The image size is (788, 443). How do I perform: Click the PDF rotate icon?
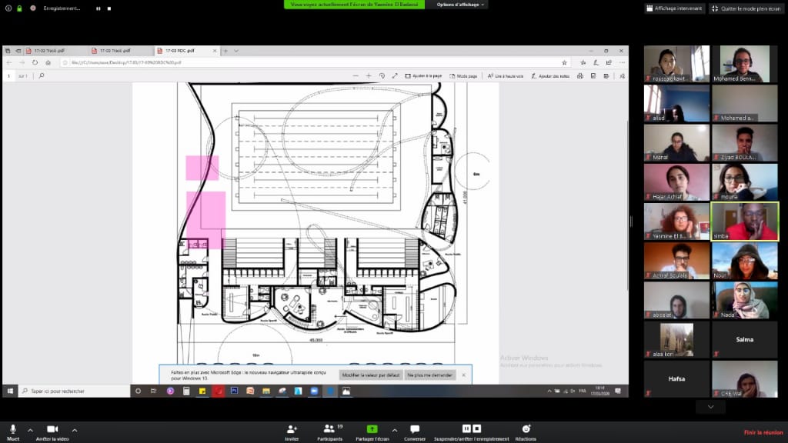[382, 76]
